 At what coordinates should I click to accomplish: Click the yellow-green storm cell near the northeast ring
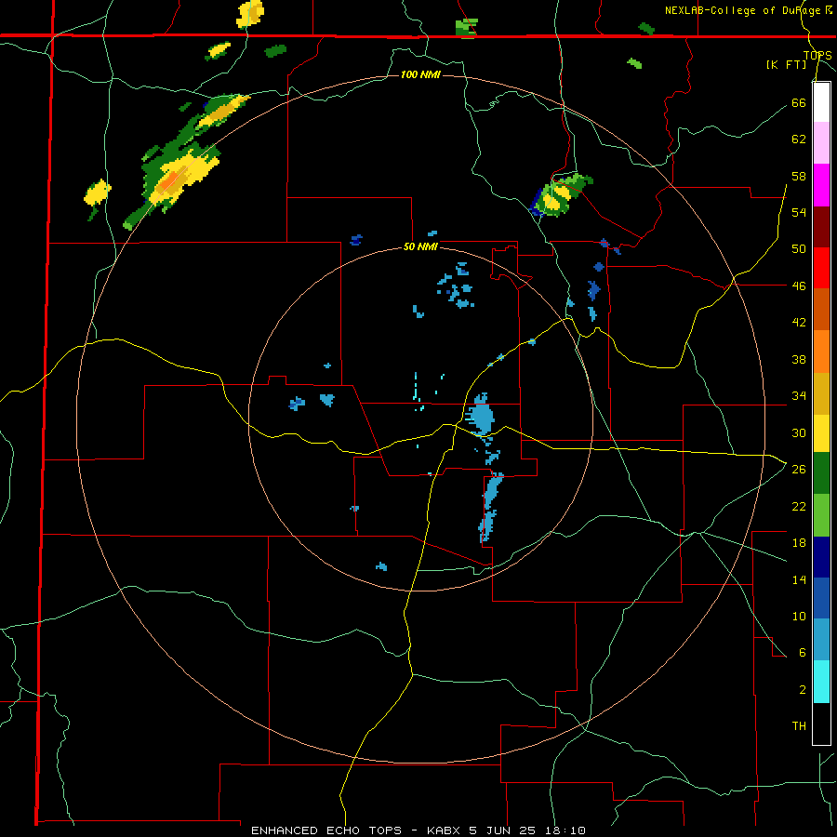(x=560, y=195)
